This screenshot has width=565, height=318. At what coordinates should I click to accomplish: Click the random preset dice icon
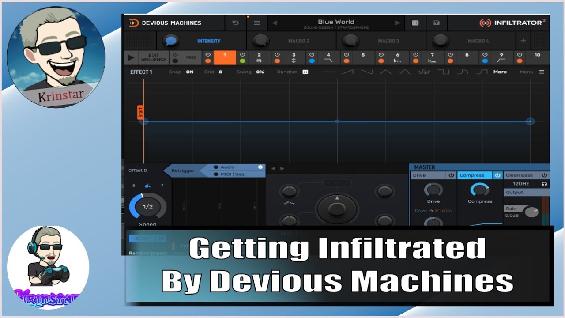[415, 23]
